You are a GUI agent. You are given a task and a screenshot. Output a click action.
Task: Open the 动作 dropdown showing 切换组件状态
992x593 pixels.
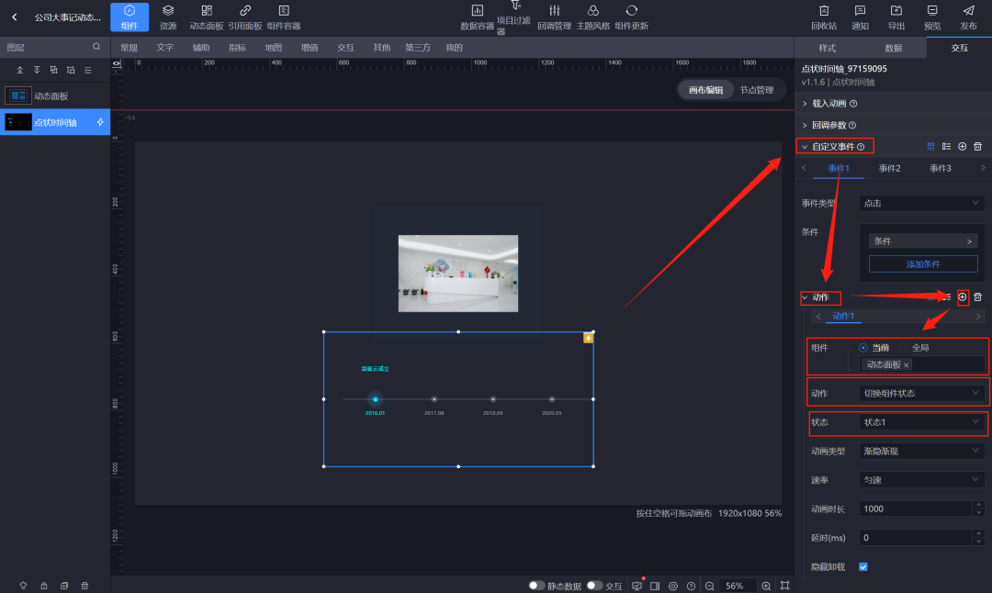[x=921, y=393]
